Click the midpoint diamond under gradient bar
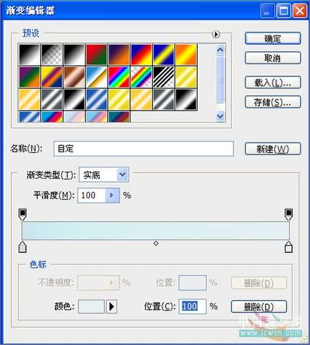The width and height of the screenshot is (310, 345). [x=156, y=244]
